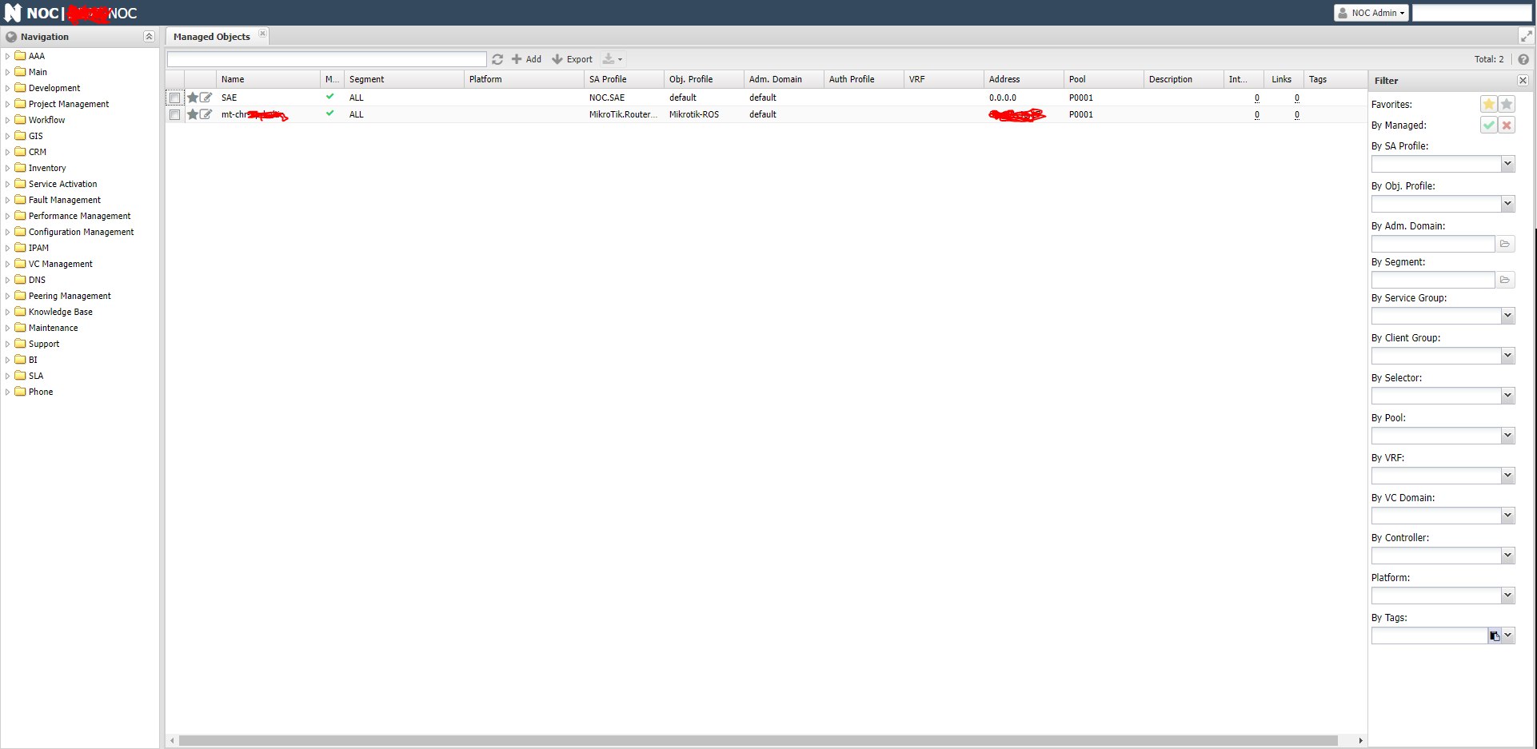This screenshot has width=1537, height=749.
Task: Open the download actions dropdown
Action: pyautogui.click(x=613, y=59)
